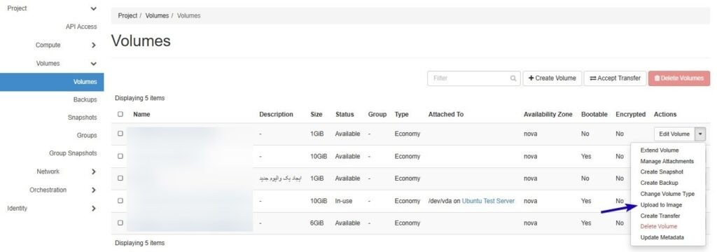Pick Change Volume Type option
717x252 pixels.
click(667, 194)
